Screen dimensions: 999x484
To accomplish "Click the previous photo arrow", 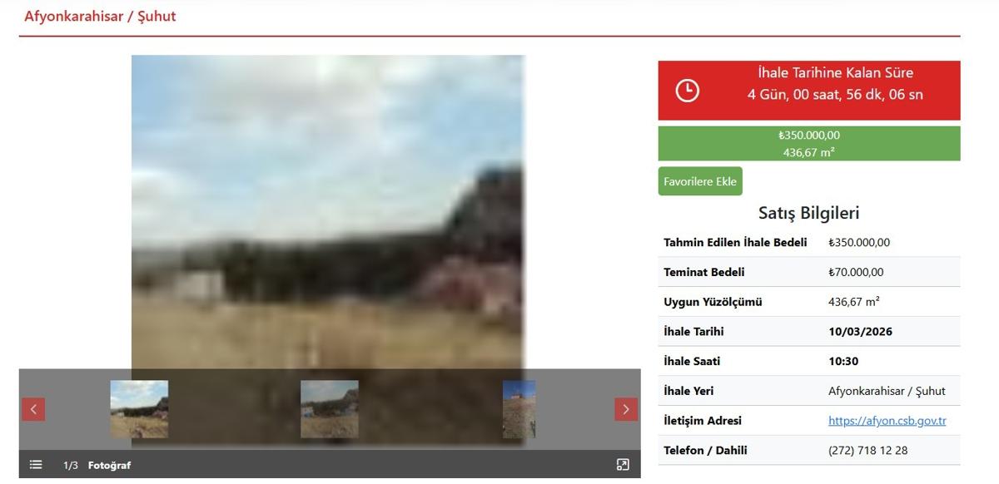I will [x=33, y=409].
